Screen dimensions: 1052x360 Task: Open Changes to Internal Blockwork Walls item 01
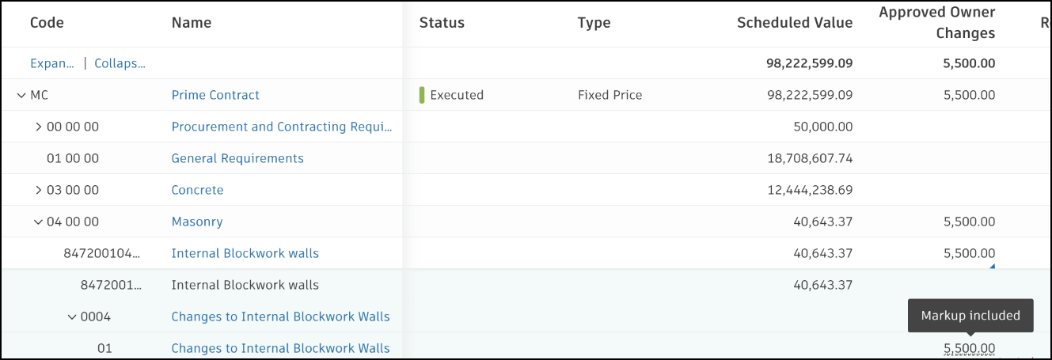click(x=280, y=348)
